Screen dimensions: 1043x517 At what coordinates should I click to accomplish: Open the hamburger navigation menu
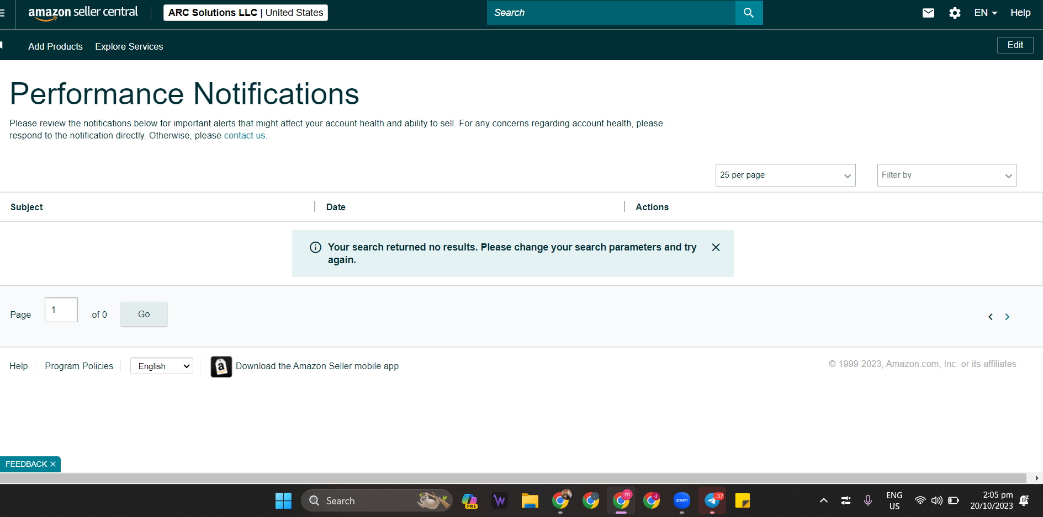click(2, 13)
